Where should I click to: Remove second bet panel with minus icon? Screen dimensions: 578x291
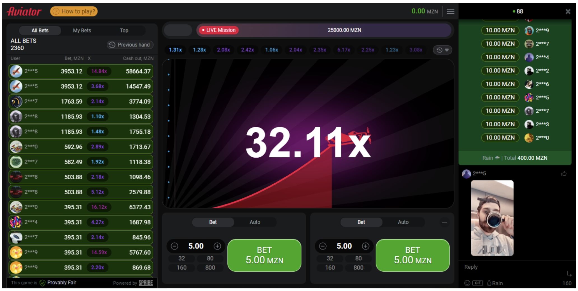click(x=444, y=222)
